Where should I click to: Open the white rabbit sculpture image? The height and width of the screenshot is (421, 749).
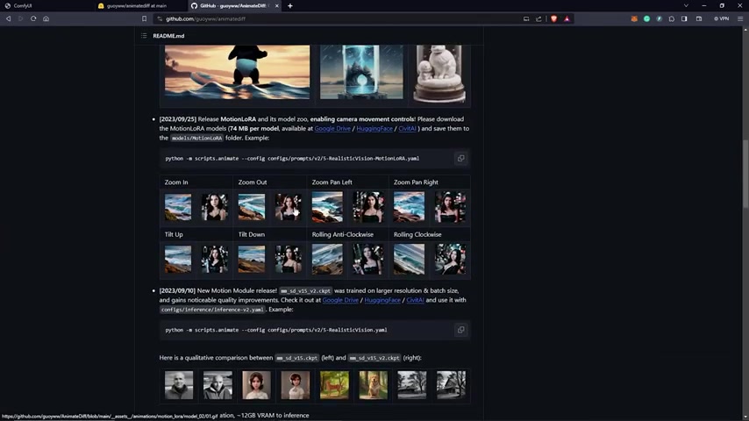click(x=439, y=74)
